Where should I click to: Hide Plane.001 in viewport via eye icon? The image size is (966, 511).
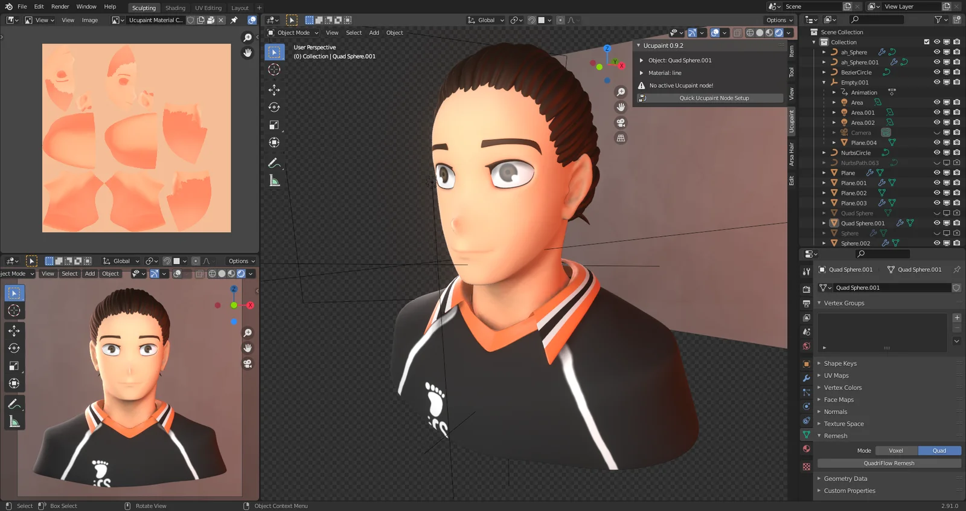pos(937,182)
